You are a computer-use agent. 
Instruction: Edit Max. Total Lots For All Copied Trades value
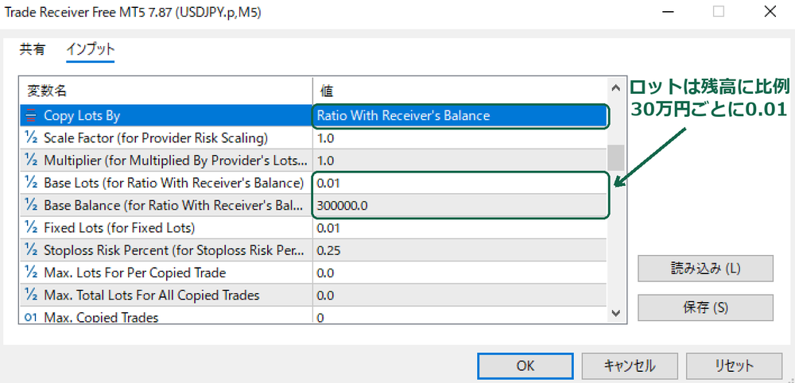pyautogui.click(x=460, y=295)
